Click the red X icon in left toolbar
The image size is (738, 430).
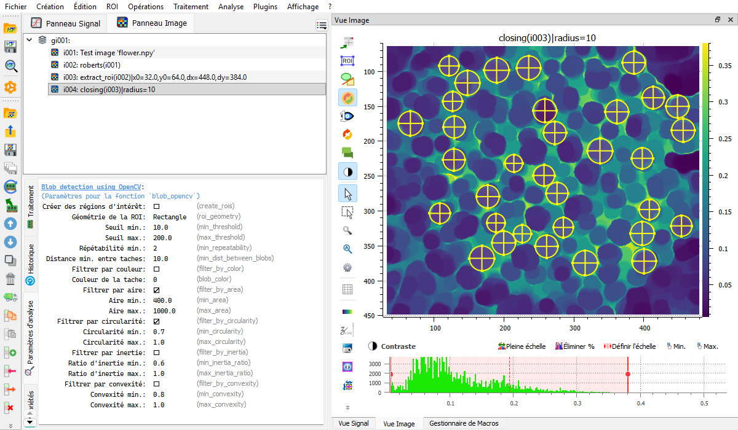click(10, 408)
